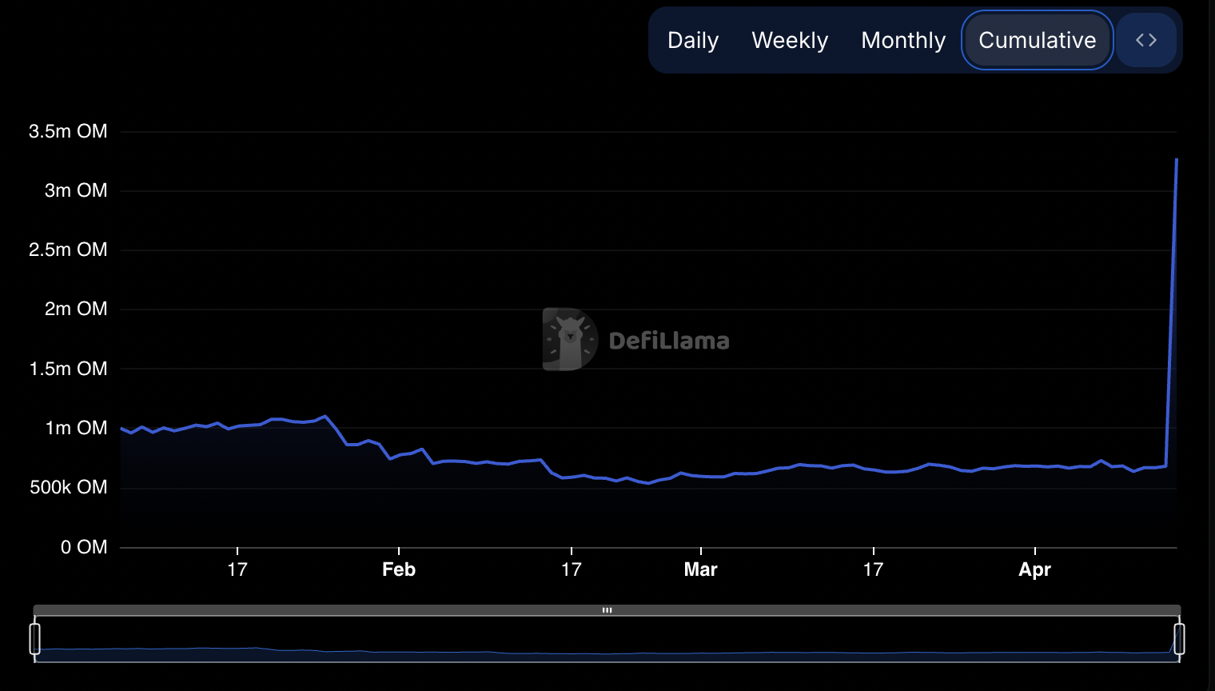Click the 3.5m OM y-axis label
Viewport: 1215px width, 691px height.
point(68,131)
